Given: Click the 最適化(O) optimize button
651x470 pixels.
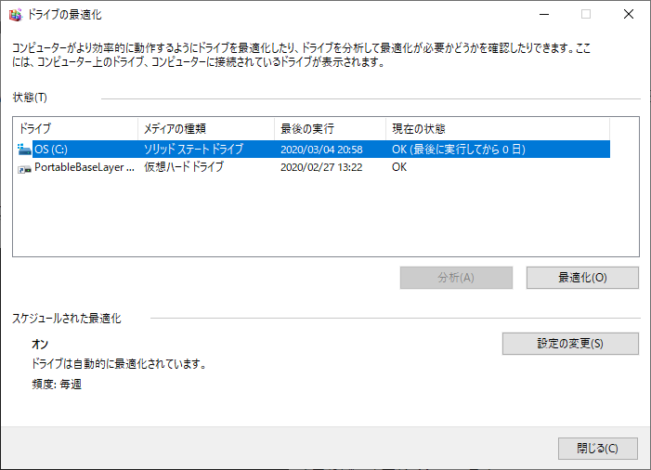Looking at the screenshot, I should click(x=582, y=278).
